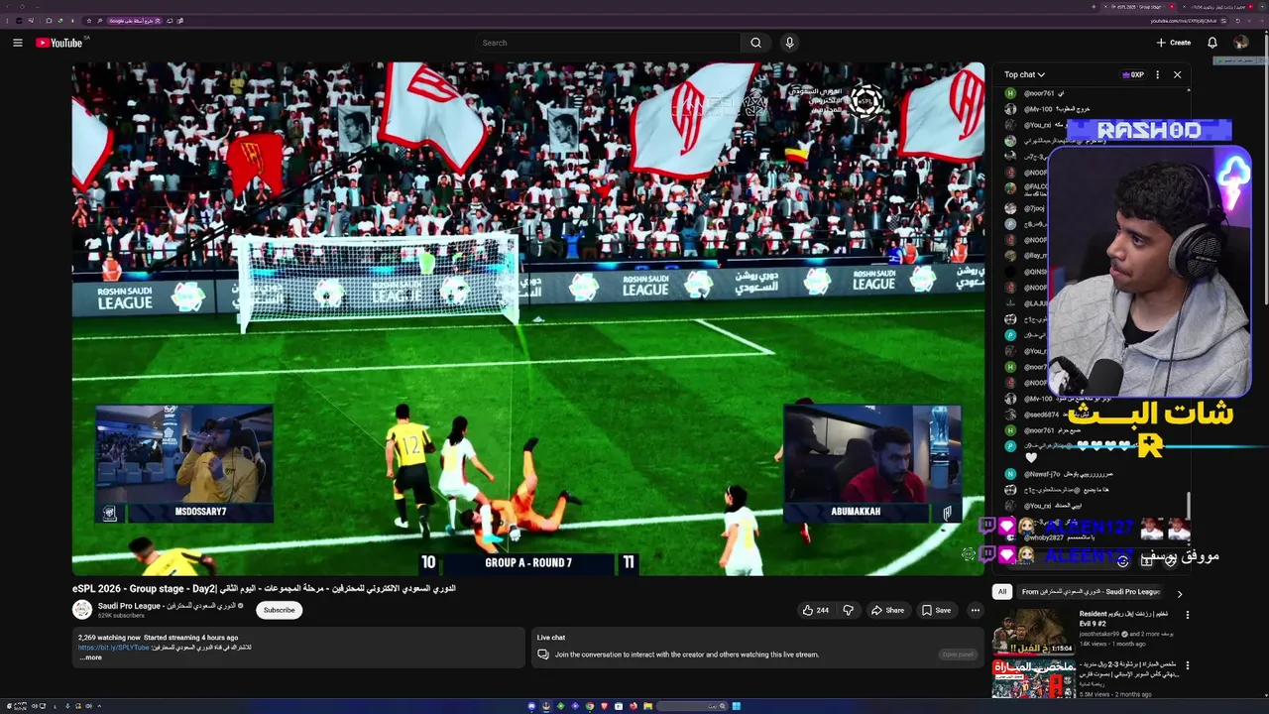1269x714 pixels.
Task: Open the Saudi Pro League channel name
Action: [x=167, y=606]
